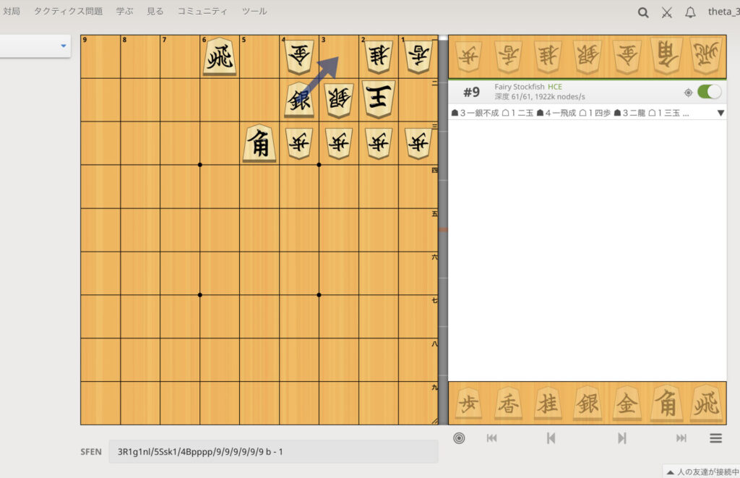
Task: Click the theta_3 username link
Action: coord(722,11)
